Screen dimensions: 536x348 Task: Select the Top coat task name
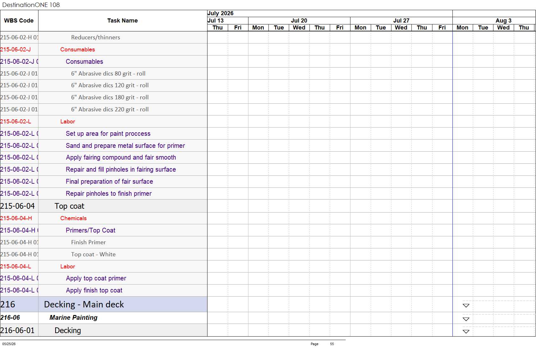(69, 206)
